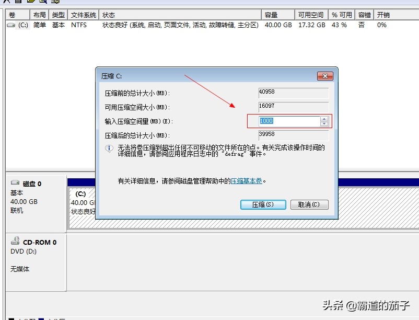The height and width of the screenshot is (320, 419).
Task: Click the 文件系统 column header
Action: (83, 14)
